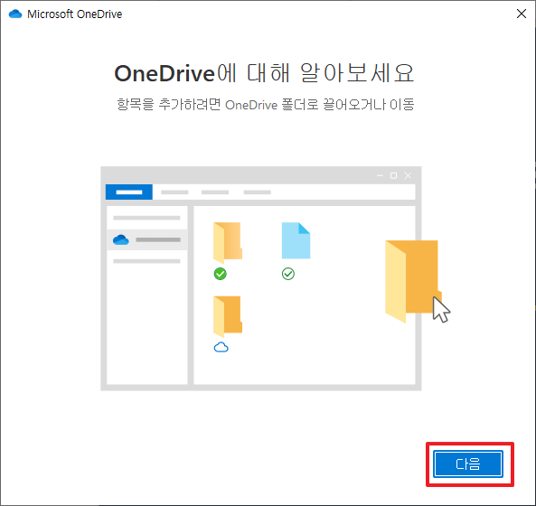This screenshot has width=536, height=506.
Task: Click the 다음 (Next) button
Action: (468, 464)
